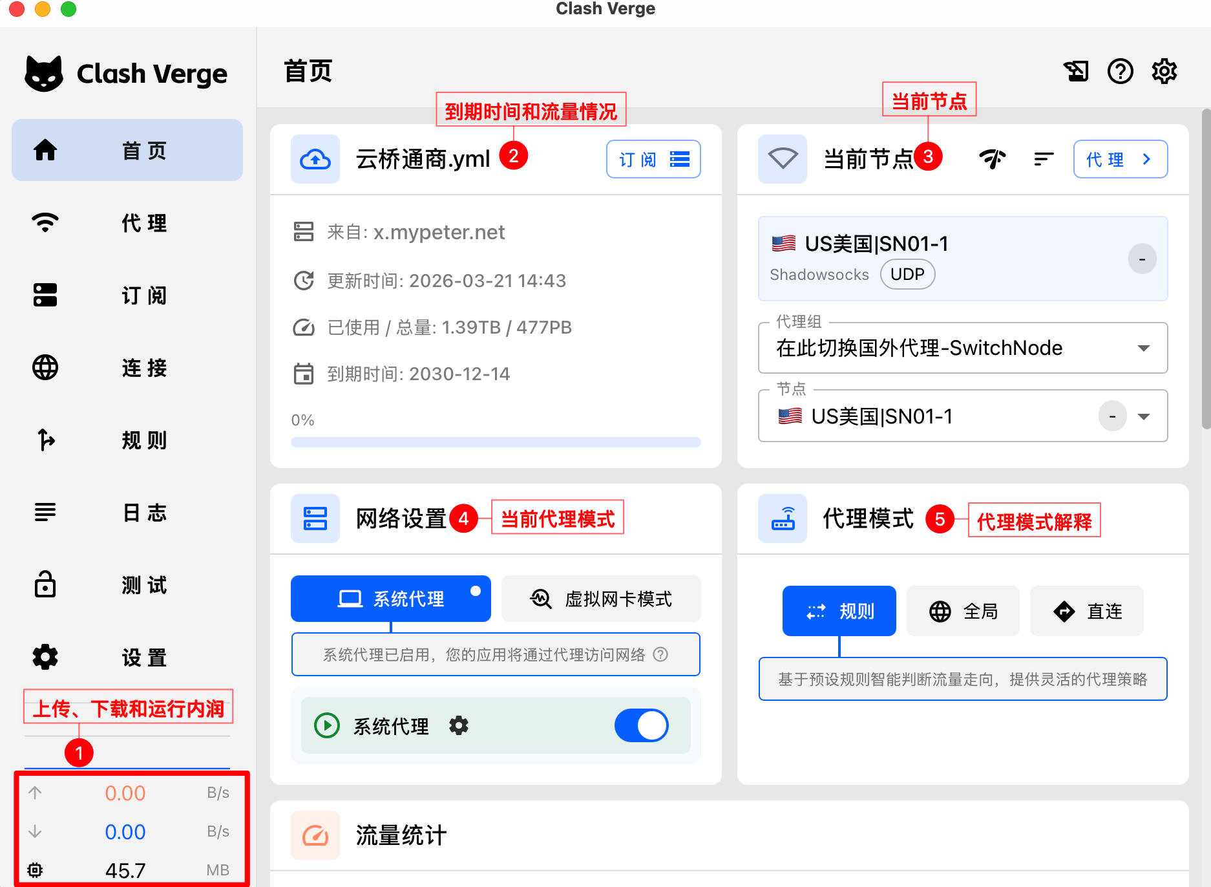Expand the 代理组 proxy group dropdown

tap(963, 348)
